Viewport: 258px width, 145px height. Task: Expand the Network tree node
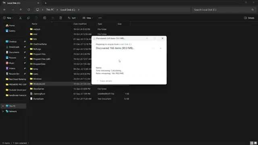pos(3,111)
